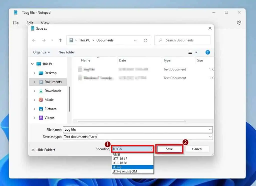Open the Help question mark icon
Screen dimensions: 256x186
208,52
